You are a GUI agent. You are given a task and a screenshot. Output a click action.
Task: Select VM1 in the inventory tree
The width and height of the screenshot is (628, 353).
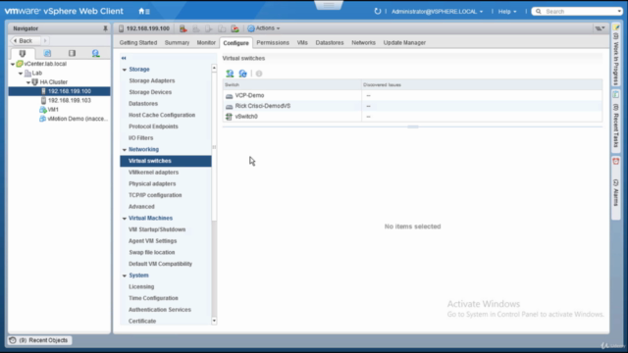(x=53, y=110)
